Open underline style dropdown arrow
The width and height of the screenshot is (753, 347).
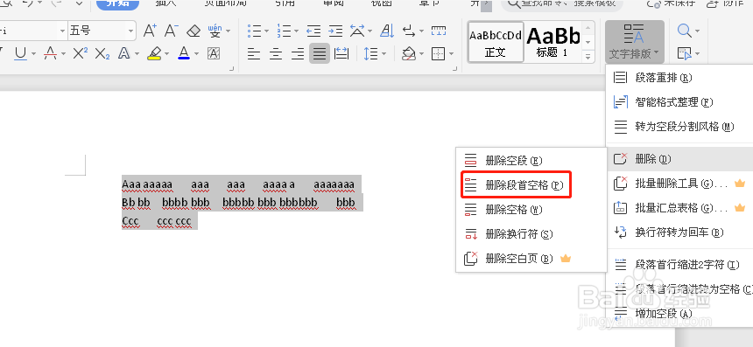click(33, 54)
